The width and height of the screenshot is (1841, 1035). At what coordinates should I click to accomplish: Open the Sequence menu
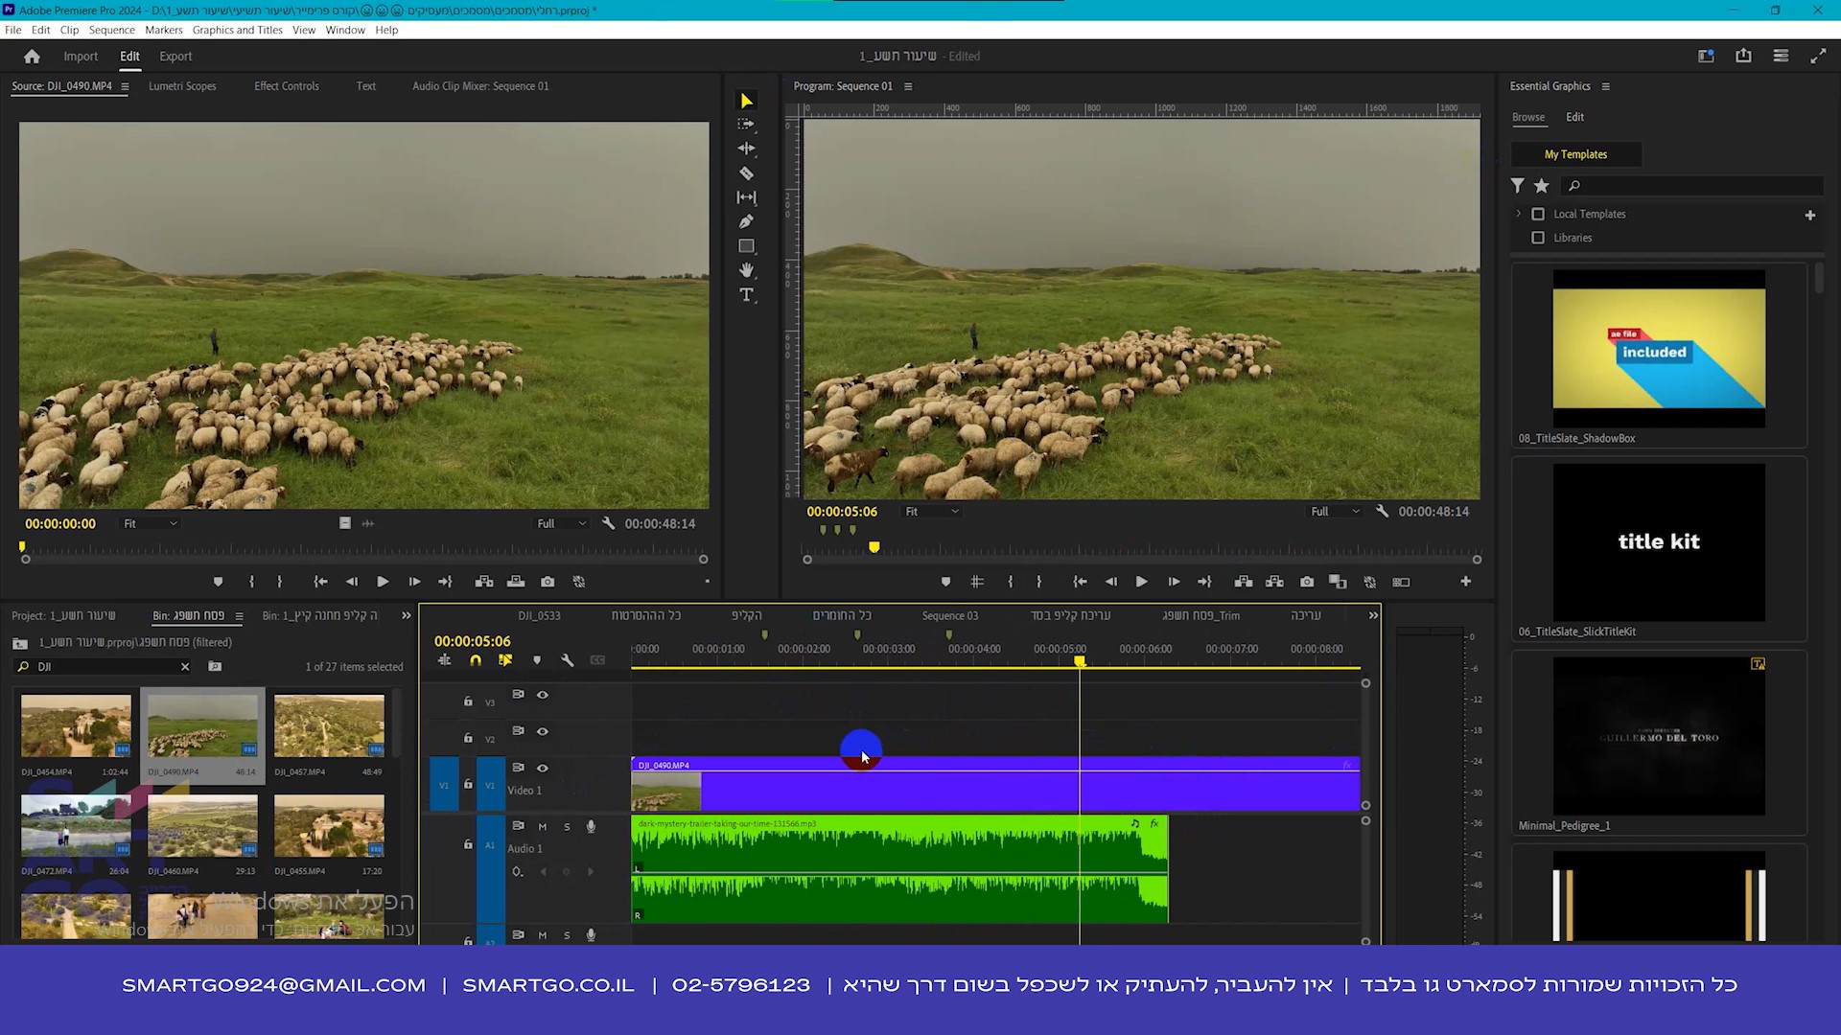[x=111, y=30]
